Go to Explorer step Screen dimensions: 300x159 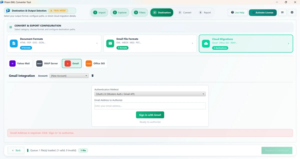click(x=119, y=12)
